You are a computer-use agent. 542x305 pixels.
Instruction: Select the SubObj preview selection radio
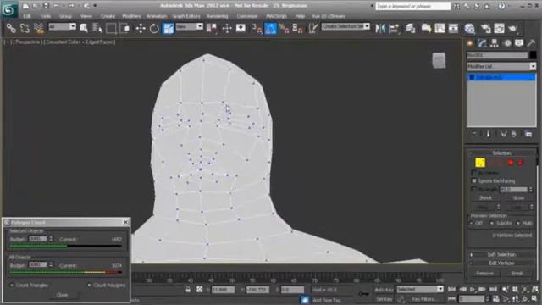[492, 224]
